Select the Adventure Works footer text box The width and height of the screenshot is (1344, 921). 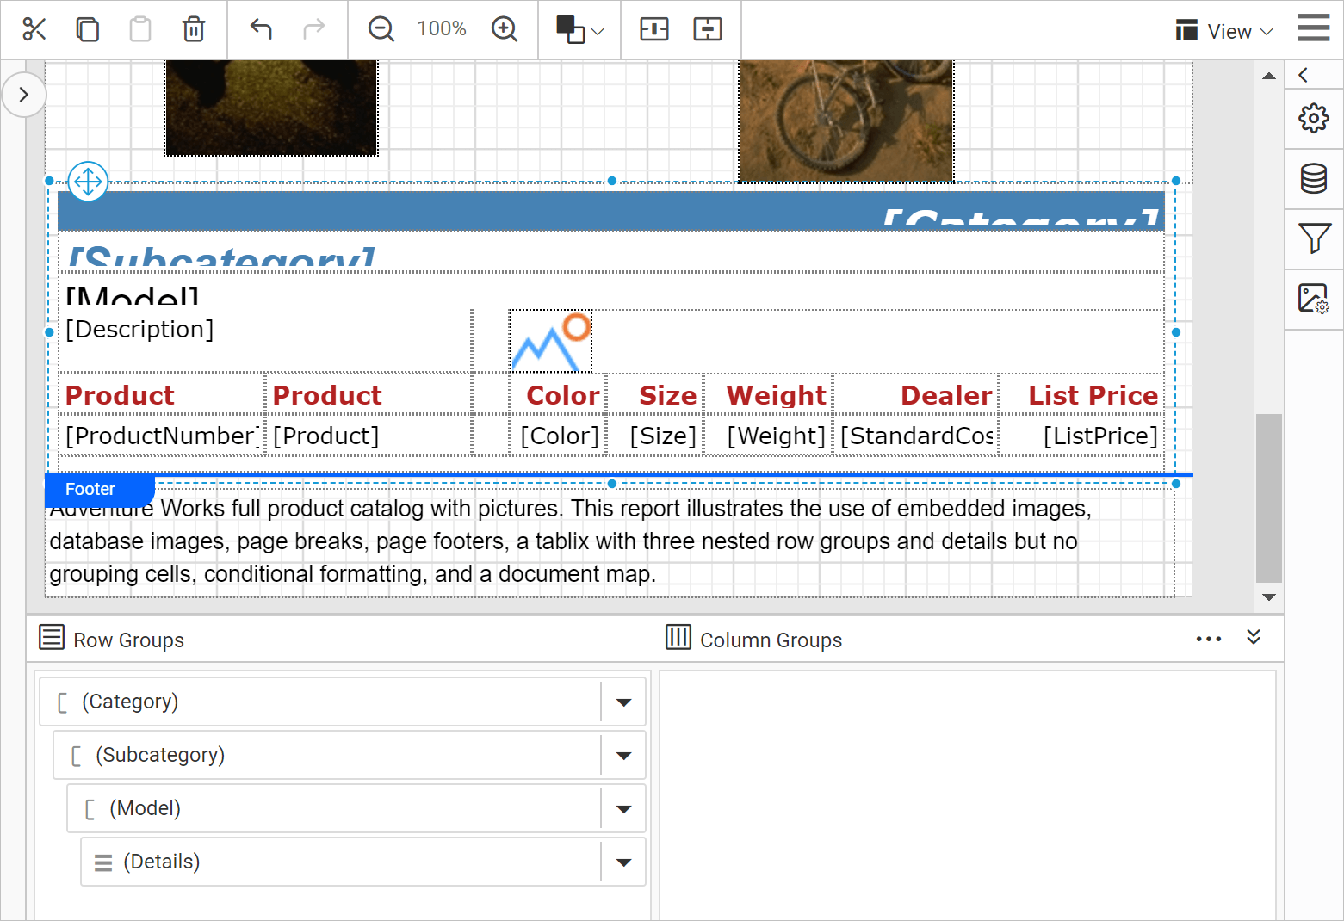[x=610, y=541]
